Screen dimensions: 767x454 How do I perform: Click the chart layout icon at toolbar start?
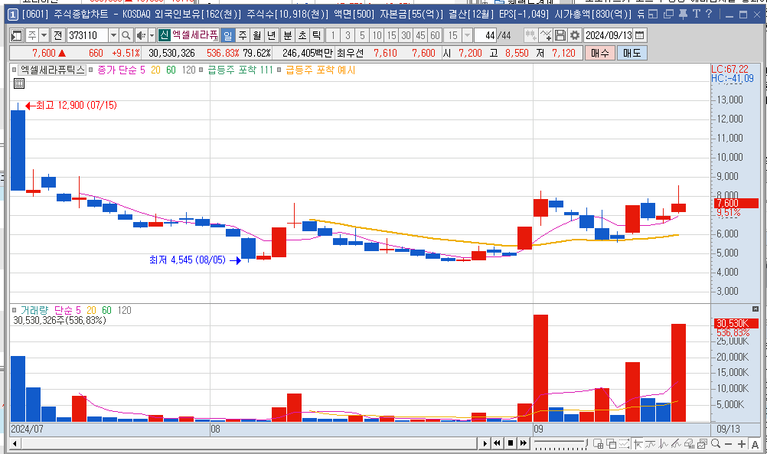[17, 35]
